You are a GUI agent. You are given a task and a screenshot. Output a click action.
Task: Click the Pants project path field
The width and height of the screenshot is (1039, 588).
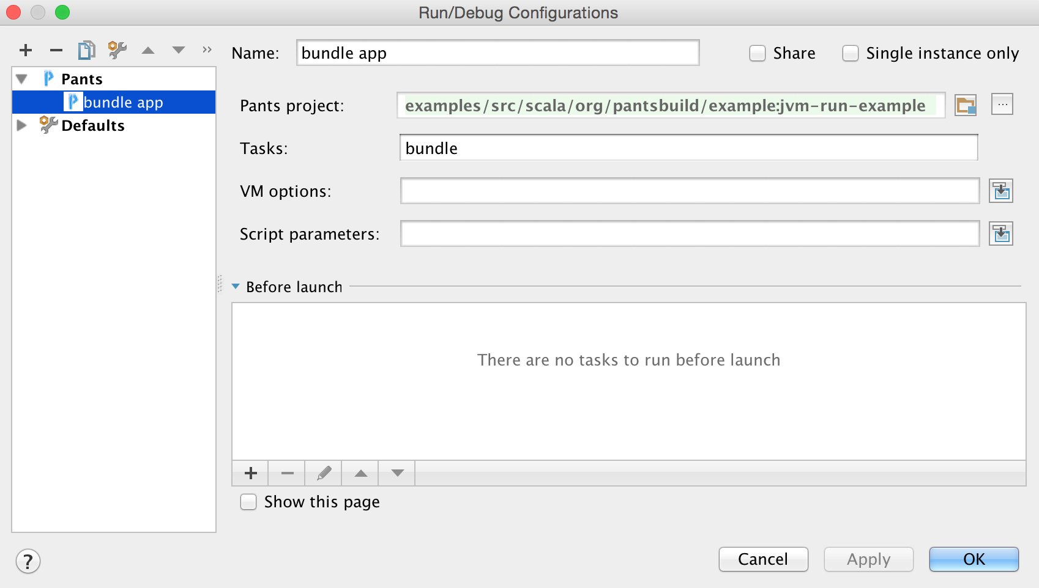[671, 105]
